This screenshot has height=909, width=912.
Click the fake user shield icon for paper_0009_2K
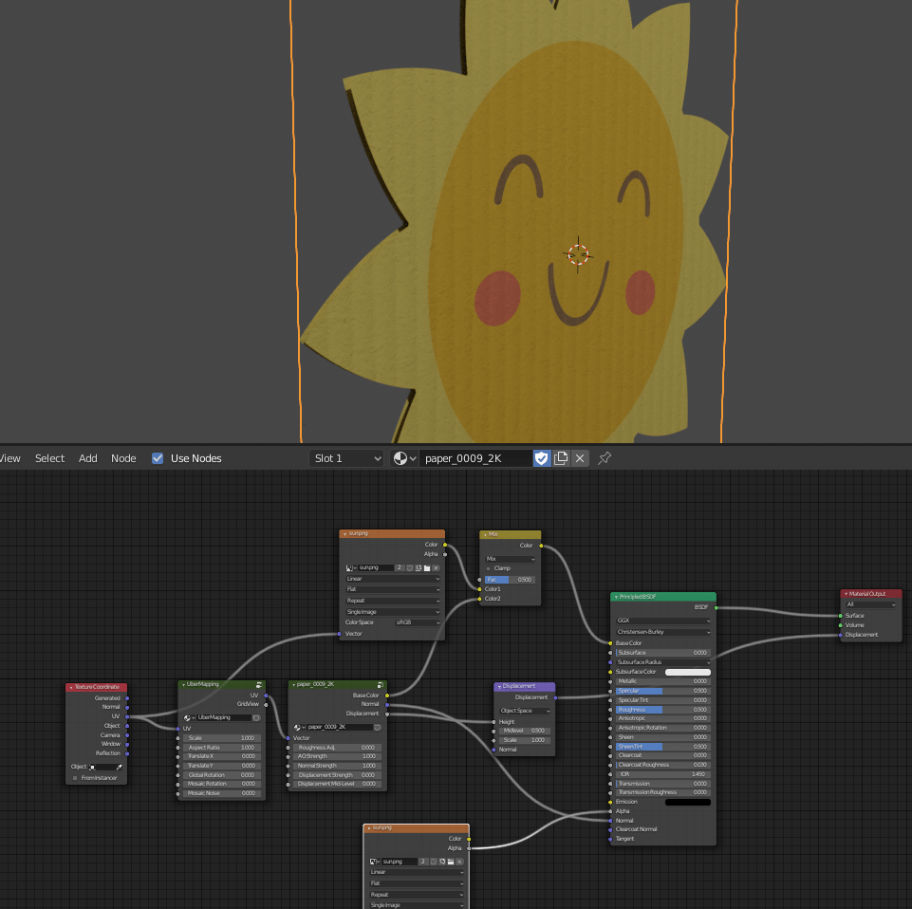coord(541,458)
